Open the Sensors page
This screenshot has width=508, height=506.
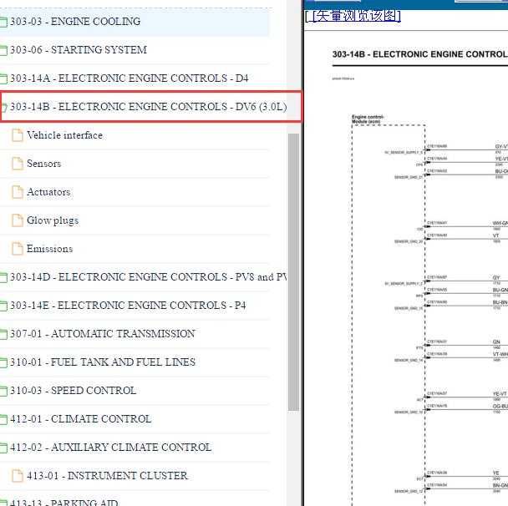click(43, 164)
